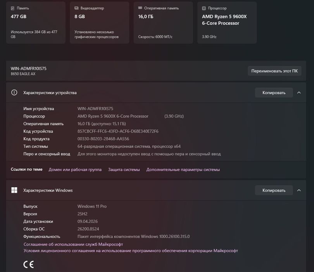314x272 pixels.
Task: Click the Скорость: 6000 МТ/с text
Action: 155,37
